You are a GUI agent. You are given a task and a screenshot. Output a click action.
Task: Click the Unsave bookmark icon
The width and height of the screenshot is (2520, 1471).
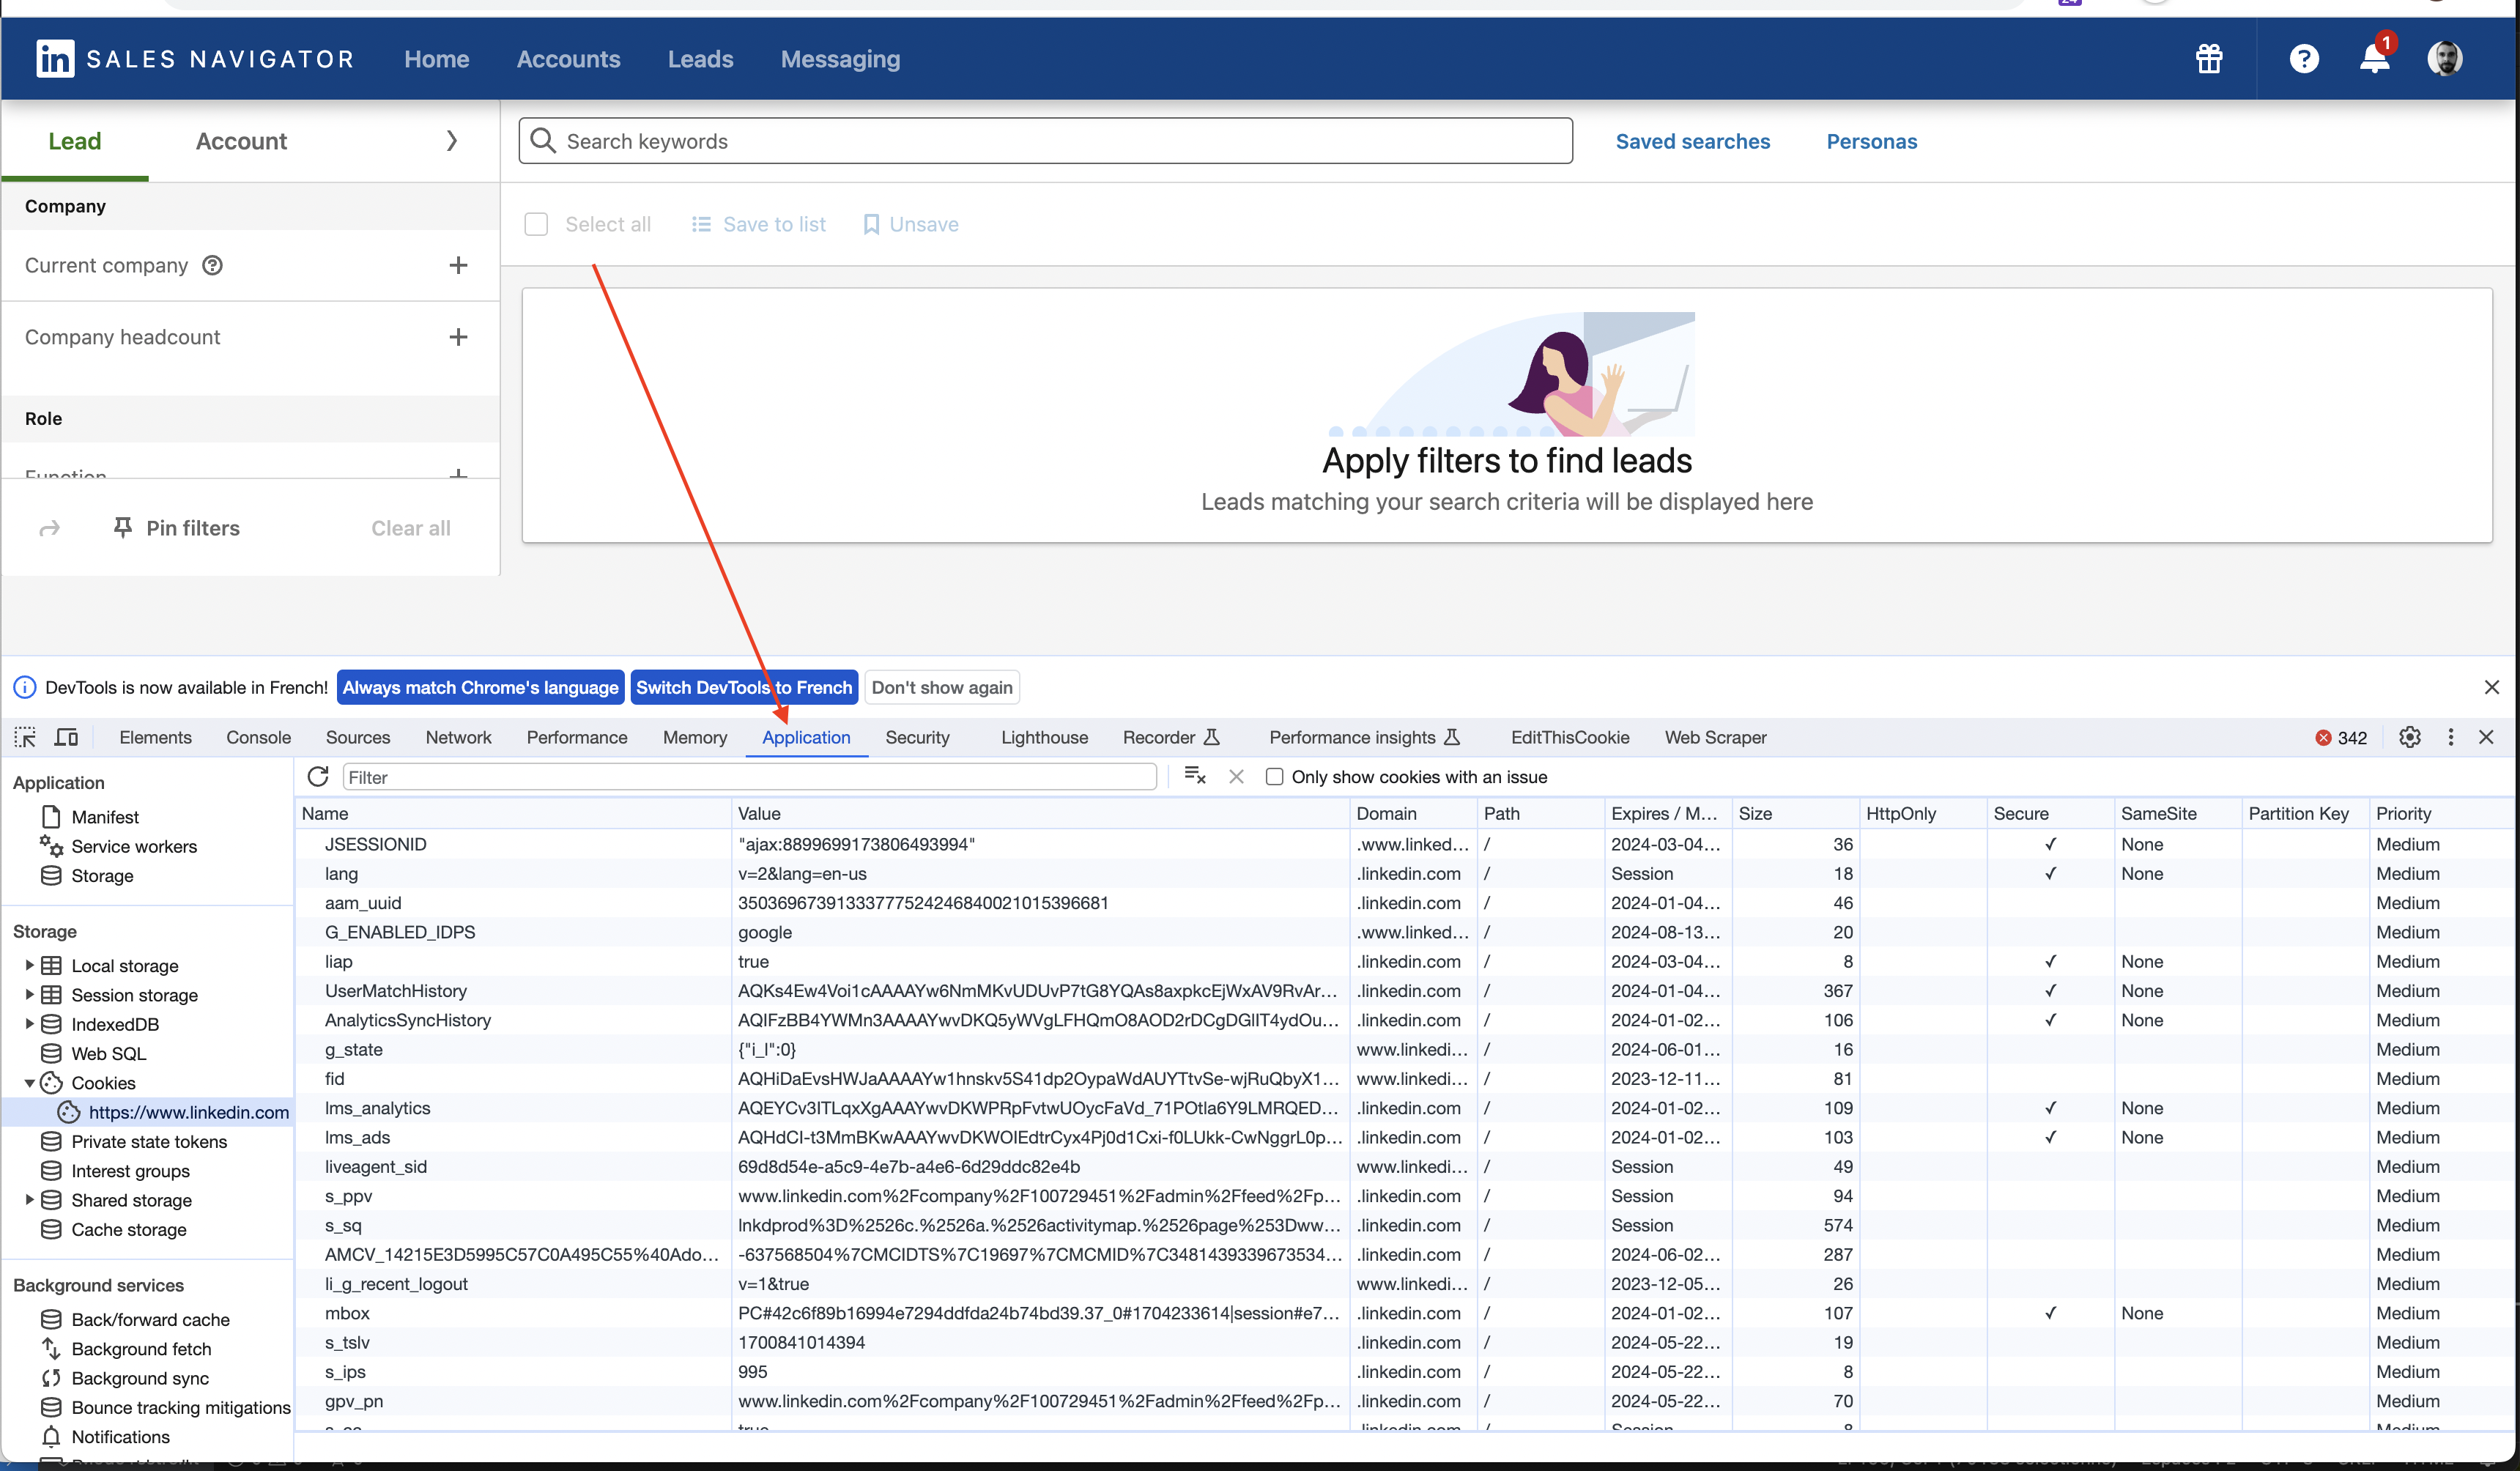871,224
